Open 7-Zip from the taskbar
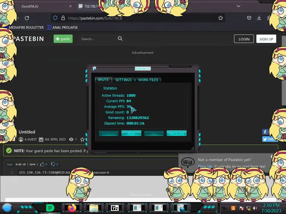 click(115, 208)
